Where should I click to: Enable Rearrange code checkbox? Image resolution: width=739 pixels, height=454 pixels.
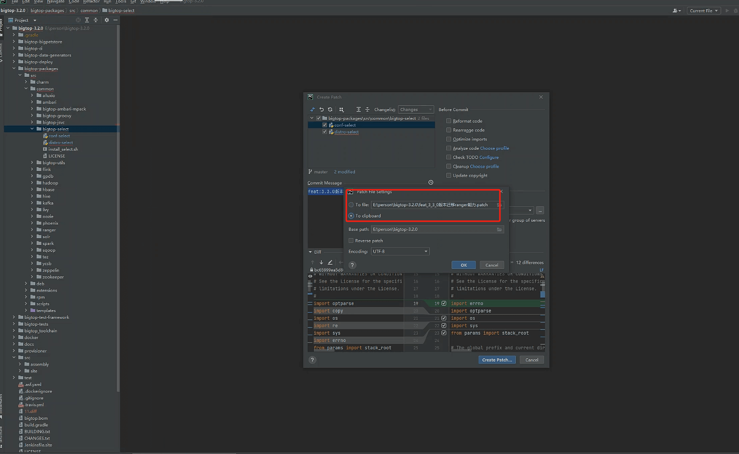(449, 130)
